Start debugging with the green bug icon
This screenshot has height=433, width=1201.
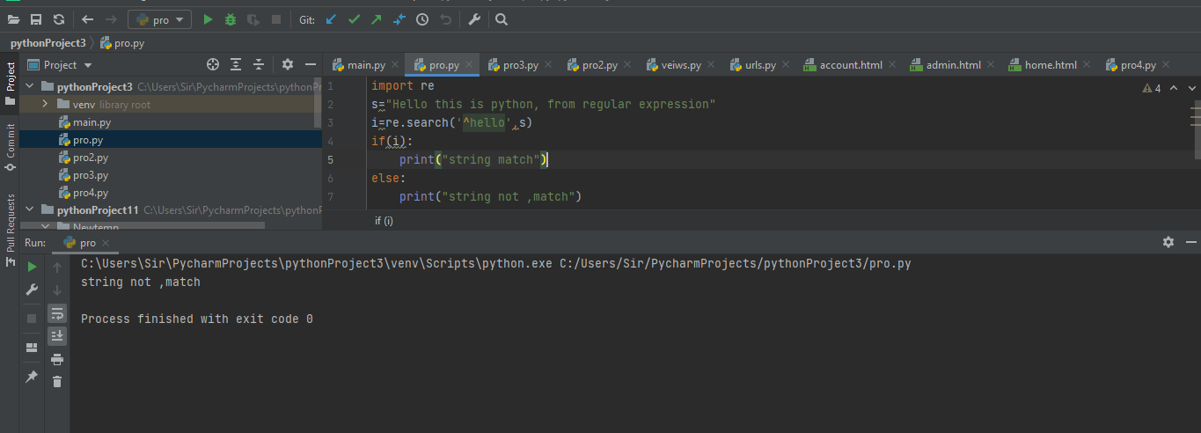point(231,19)
